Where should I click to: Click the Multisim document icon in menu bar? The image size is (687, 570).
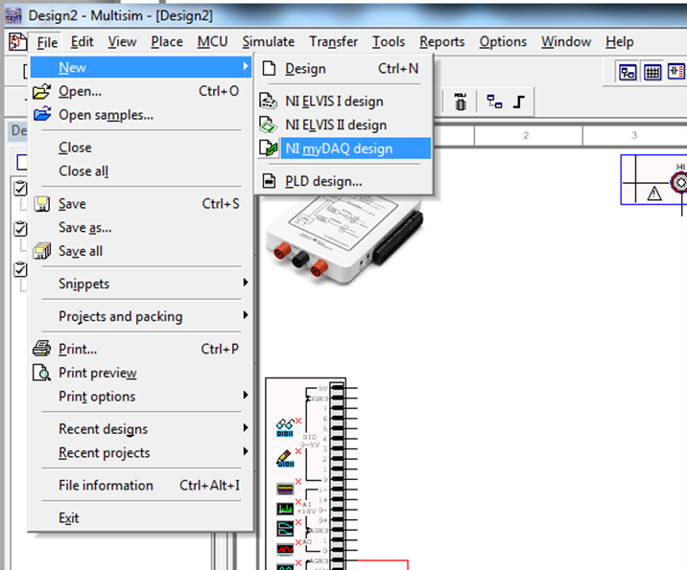(x=17, y=42)
